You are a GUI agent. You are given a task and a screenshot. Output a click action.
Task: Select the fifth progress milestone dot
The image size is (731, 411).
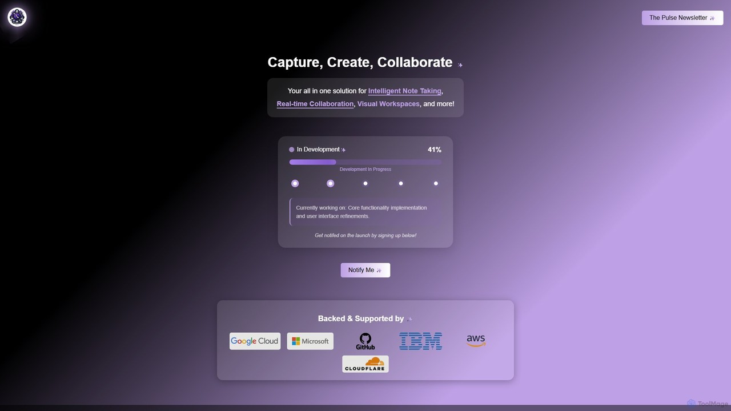coord(436,183)
